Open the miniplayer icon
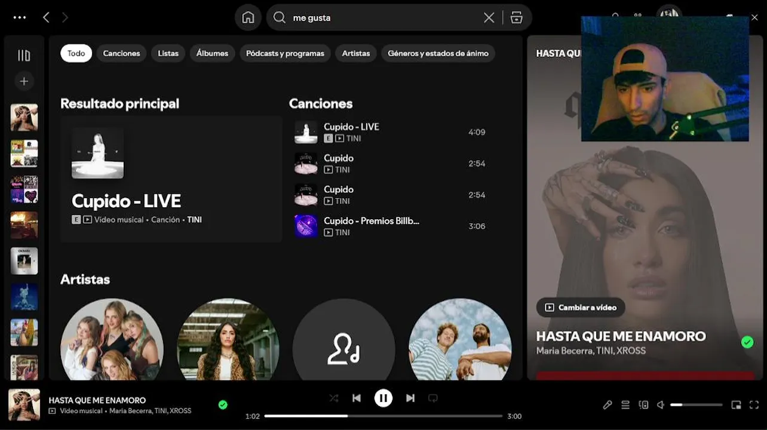The width and height of the screenshot is (767, 430). tap(736, 405)
